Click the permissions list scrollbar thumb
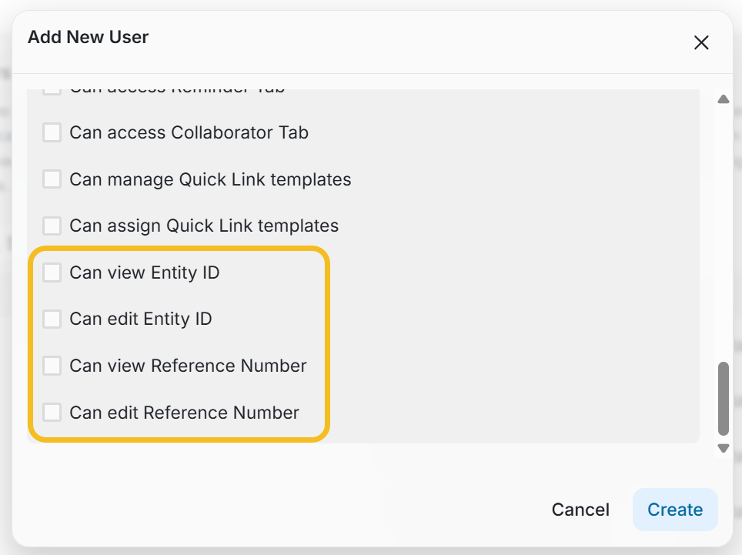Image resolution: width=742 pixels, height=555 pixels. pyautogui.click(x=723, y=399)
